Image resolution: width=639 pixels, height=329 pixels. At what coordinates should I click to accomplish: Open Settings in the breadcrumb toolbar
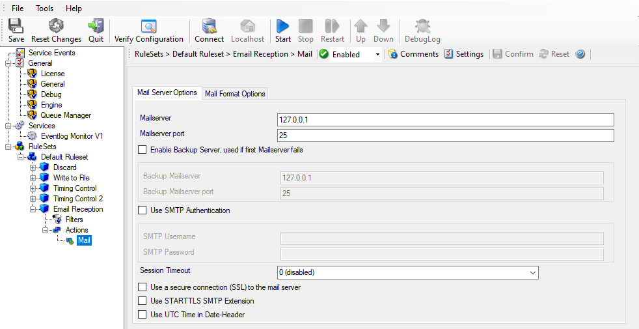pos(463,54)
